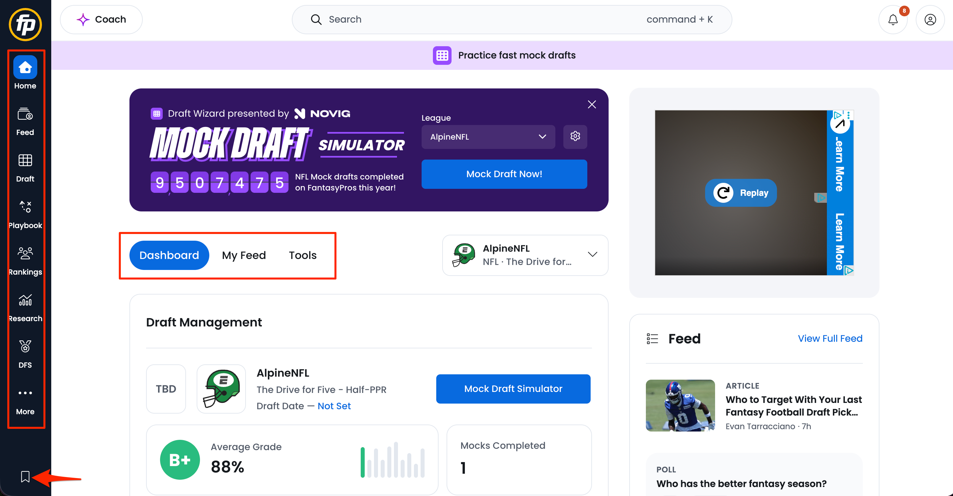The image size is (953, 496).
Task: Click the Feed list icon beside Feed heading
Action: pos(653,338)
